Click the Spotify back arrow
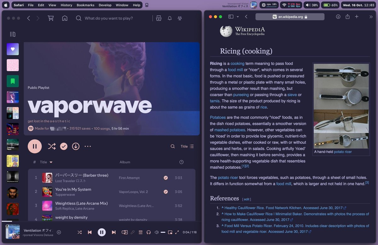The width and height of the screenshot is (378, 245). click(x=29, y=18)
